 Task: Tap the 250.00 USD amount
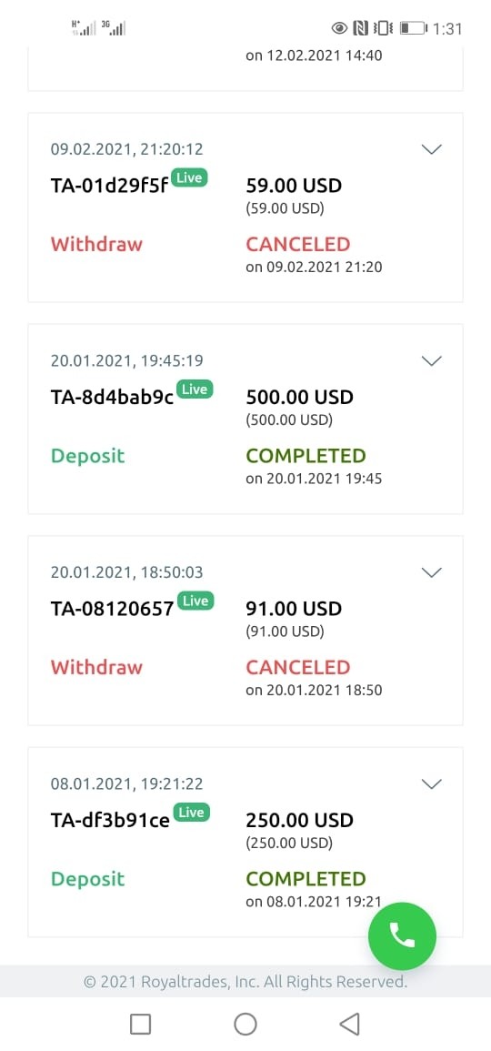pyautogui.click(x=299, y=820)
